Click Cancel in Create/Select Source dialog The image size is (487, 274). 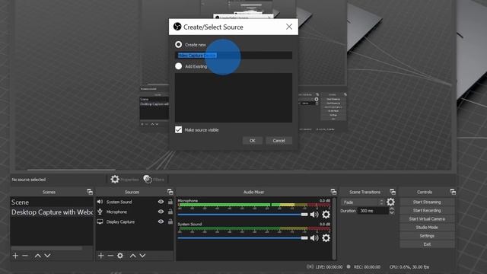click(x=279, y=141)
